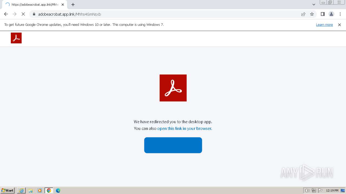Minimize the Chrome window
The image size is (346, 194).
point(323,2)
